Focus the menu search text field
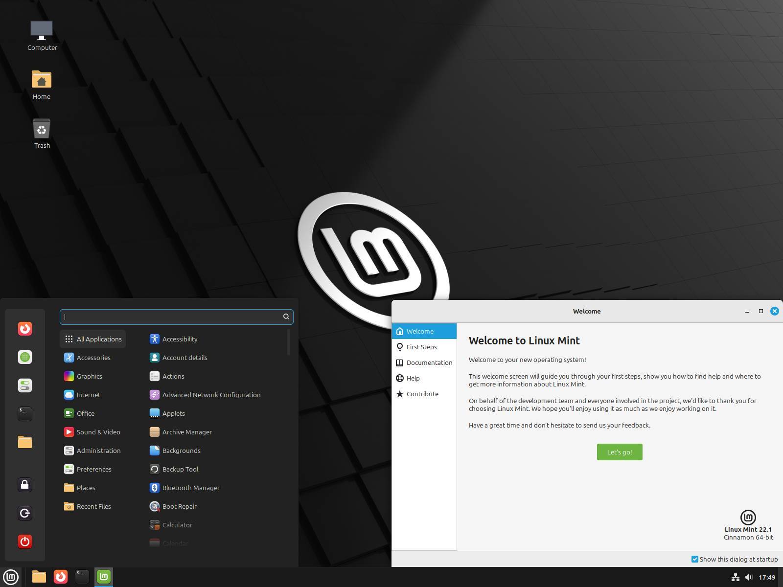The height and width of the screenshot is (587, 783). 176,317
